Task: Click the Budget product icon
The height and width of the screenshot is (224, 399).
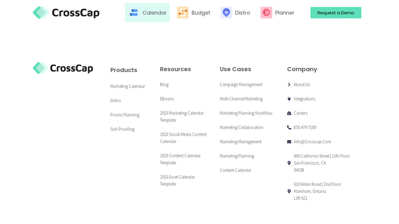Action: tap(183, 13)
